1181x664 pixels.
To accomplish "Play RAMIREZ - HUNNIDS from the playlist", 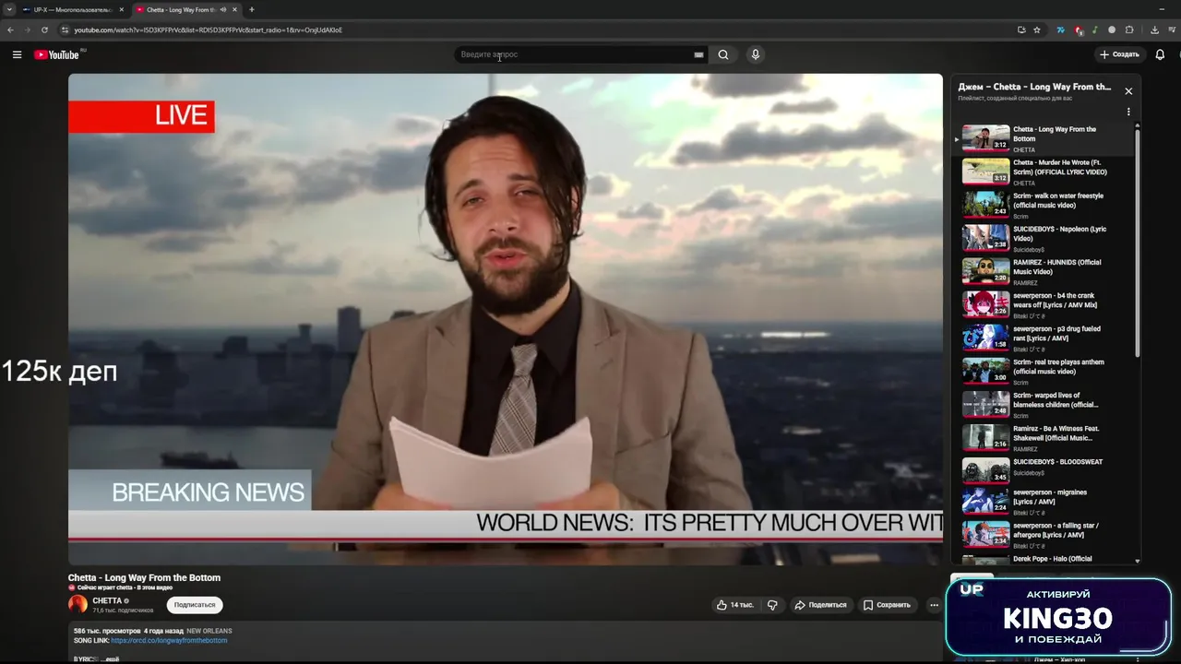I will click(x=1043, y=271).
